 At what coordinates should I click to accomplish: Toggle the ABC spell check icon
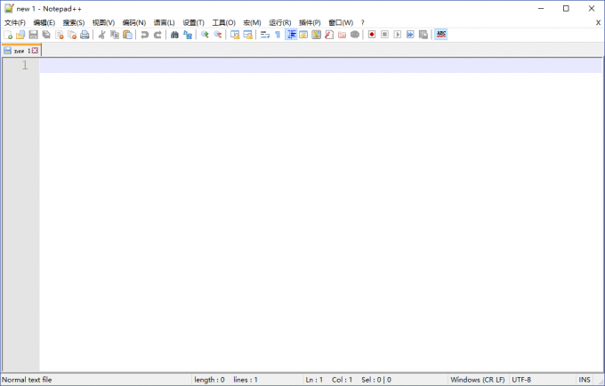pyautogui.click(x=441, y=35)
